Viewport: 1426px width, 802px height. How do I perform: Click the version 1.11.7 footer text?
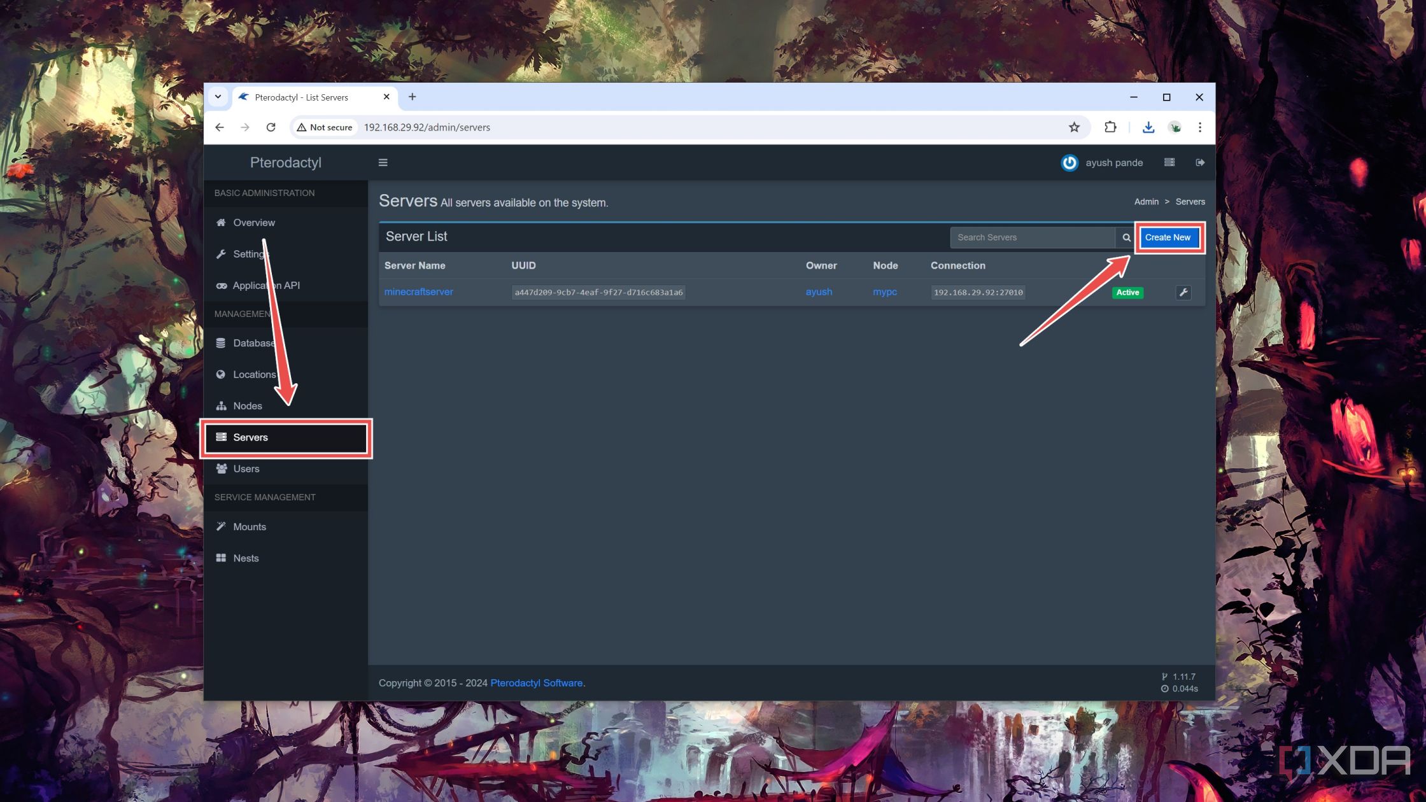coord(1183,677)
